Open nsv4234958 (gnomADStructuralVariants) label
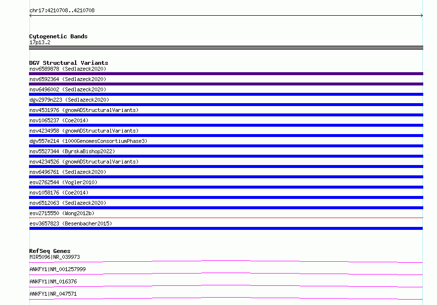 pyautogui.click(x=84, y=131)
